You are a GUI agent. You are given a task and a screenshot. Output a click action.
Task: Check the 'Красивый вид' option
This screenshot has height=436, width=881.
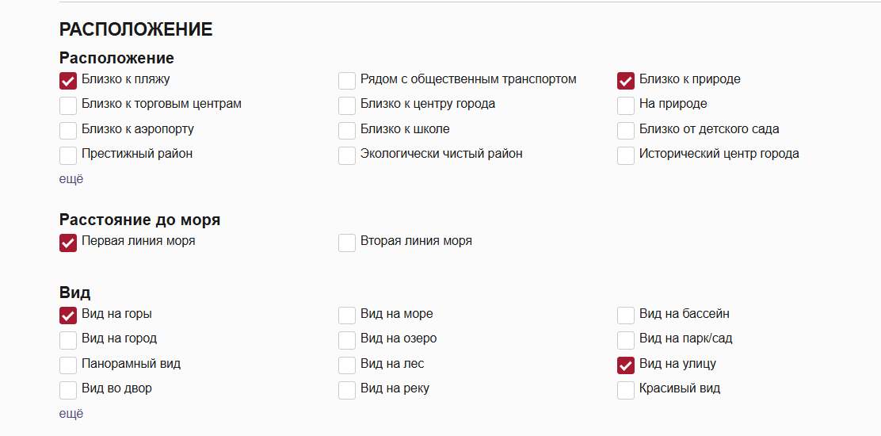click(x=626, y=390)
